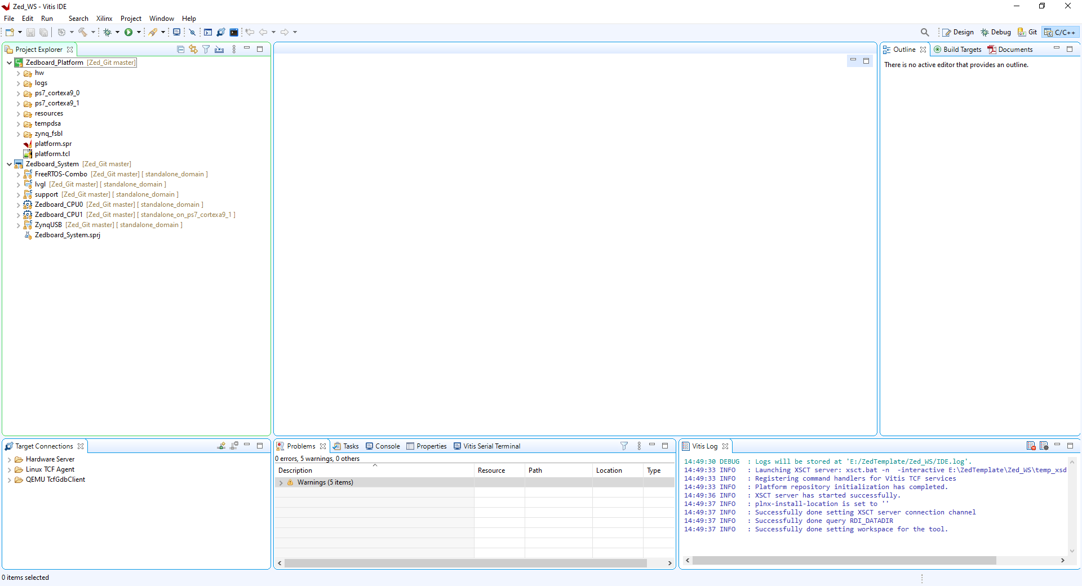Open Project Explorer view menu dots
Screen dimensions: 1082x586
coord(234,50)
